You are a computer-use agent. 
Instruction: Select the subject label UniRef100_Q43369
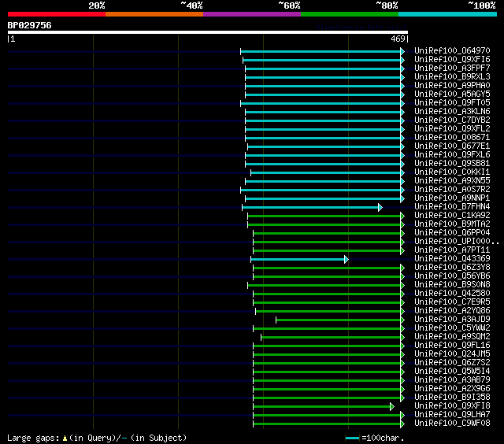point(452,259)
